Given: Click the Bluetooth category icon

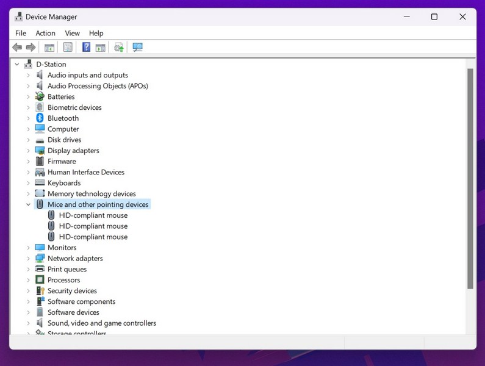Looking at the screenshot, I should coord(40,118).
